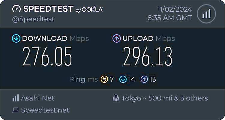The image size is (225, 120).
Task: Click the Speedtest gauge logo icon
Action: click(17, 9)
